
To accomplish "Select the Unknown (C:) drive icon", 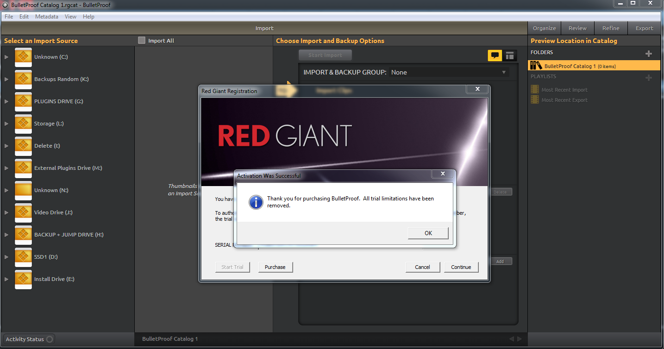I will click(x=23, y=57).
